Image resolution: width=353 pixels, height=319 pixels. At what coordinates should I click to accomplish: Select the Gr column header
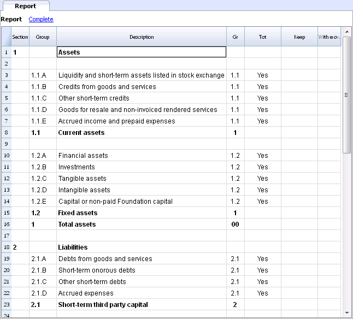tap(236, 37)
